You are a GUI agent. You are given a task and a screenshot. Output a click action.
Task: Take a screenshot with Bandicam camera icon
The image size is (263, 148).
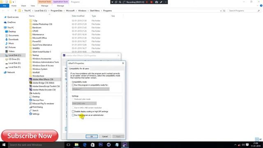(157, 2)
